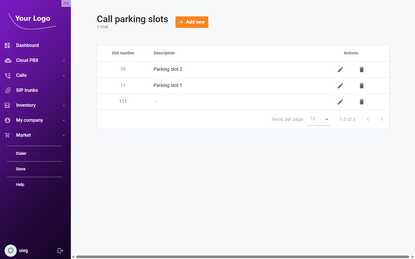This screenshot has width=415, height=259.
Task: Select the Cloud PBX sidebar icon
Action: pyautogui.click(x=7, y=60)
